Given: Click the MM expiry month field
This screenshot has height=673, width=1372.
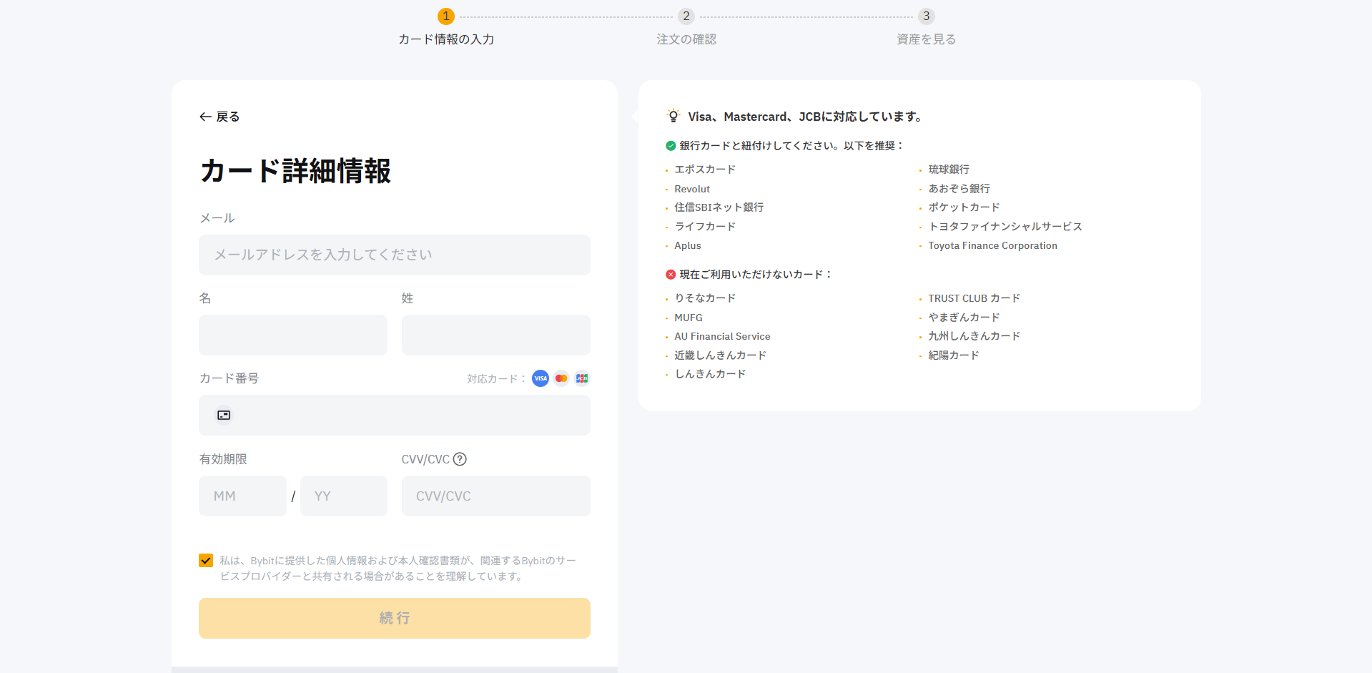Looking at the screenshot, I should [242, 496].
